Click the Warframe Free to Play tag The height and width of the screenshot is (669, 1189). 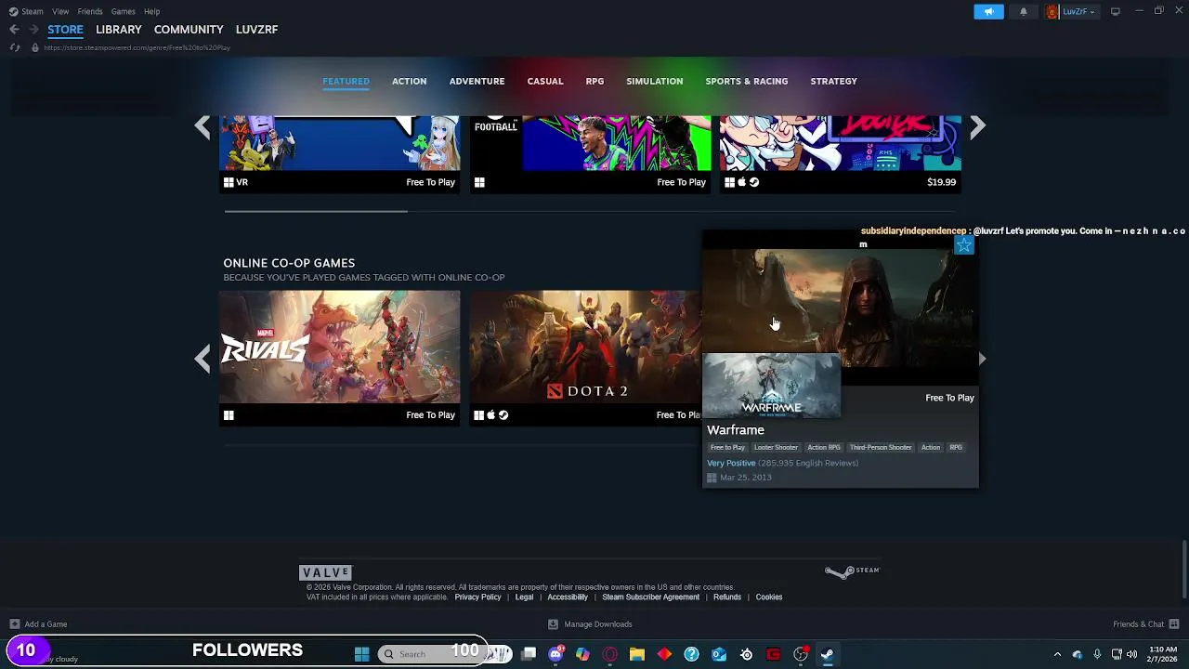coord(727,448)
